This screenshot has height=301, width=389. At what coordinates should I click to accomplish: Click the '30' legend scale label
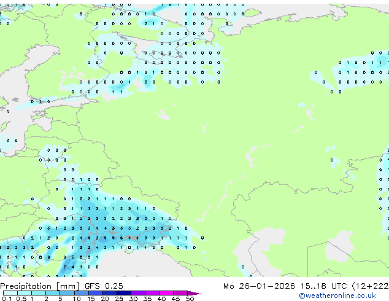tap(133, 299)
